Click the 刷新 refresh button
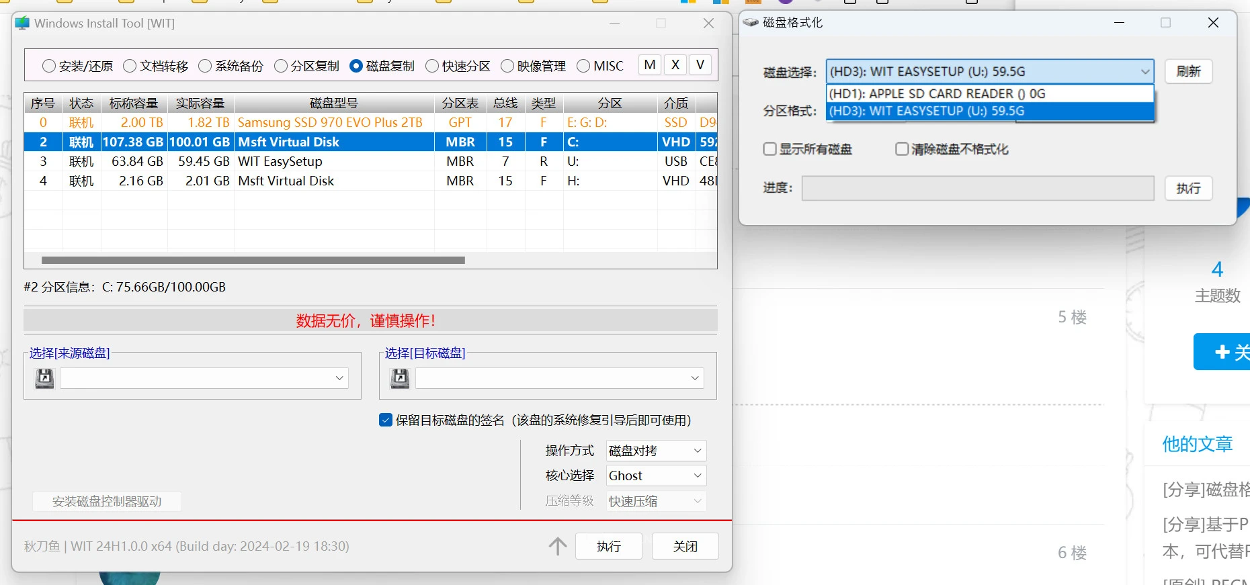1250x585 pixels. coord(1188,71)
